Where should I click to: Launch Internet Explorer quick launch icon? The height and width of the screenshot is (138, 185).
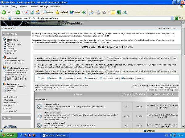tap(22, 135)
